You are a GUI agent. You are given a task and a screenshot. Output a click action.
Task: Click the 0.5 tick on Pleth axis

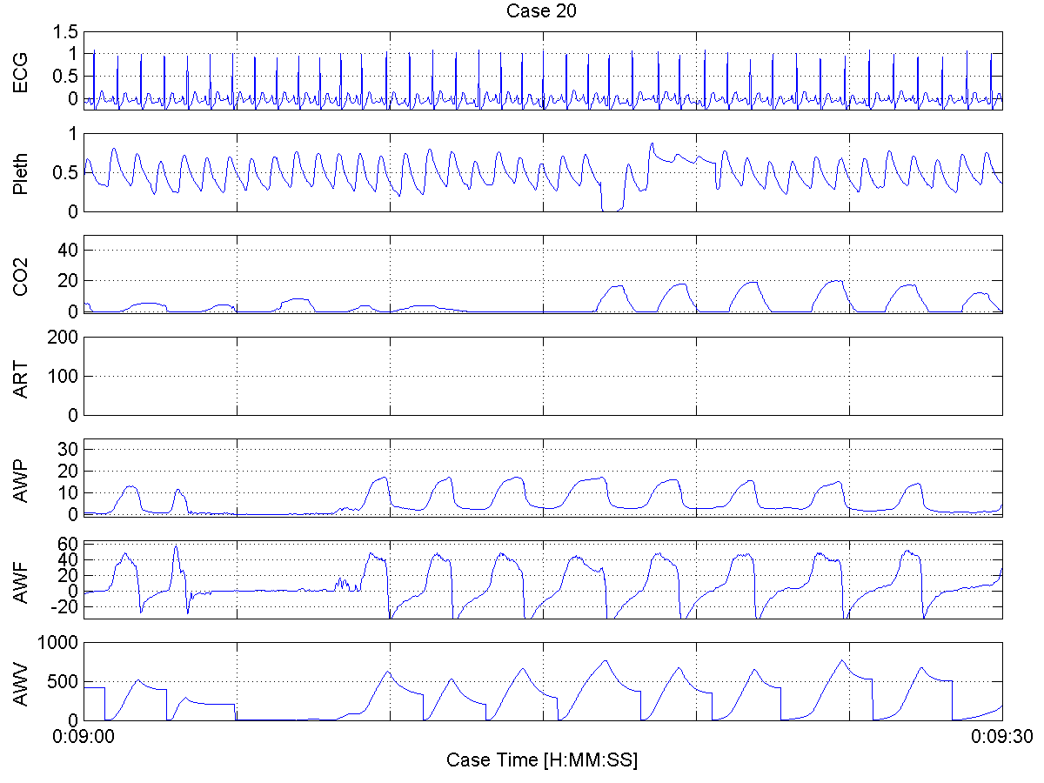(x=67, y=172)
